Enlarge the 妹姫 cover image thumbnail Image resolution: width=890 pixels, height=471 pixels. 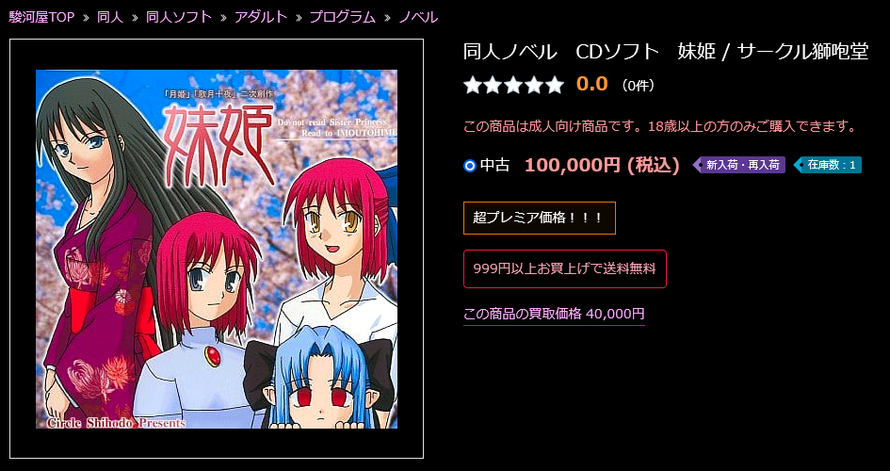pyautogui.click(x=217, y=249)
